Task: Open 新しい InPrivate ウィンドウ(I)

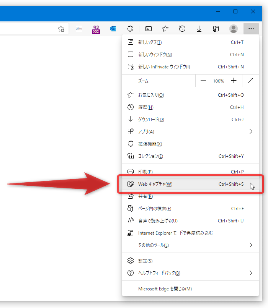Action: (x=190, y=67)
